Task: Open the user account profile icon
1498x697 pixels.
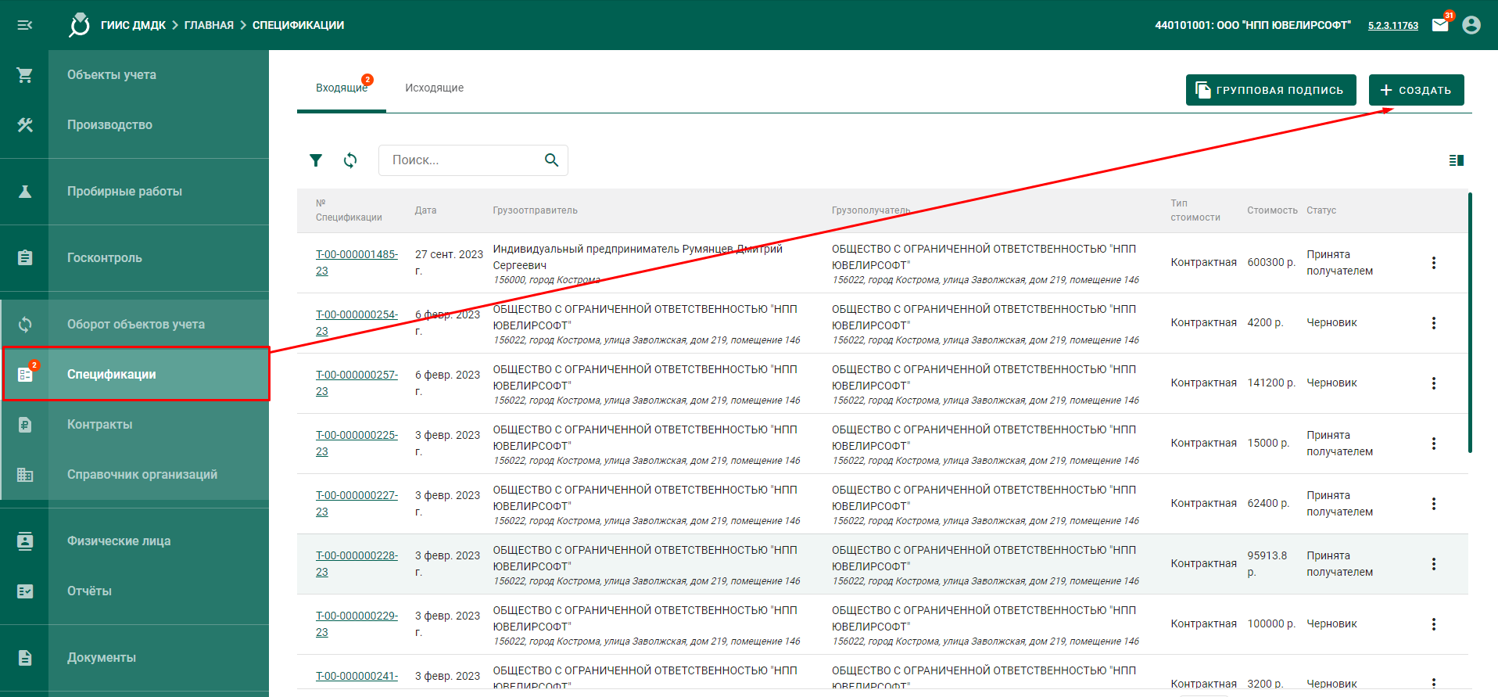Action: (x=1471, y=25)
